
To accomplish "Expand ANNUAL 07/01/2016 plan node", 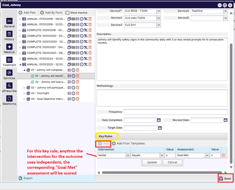I will coord(20,19).
